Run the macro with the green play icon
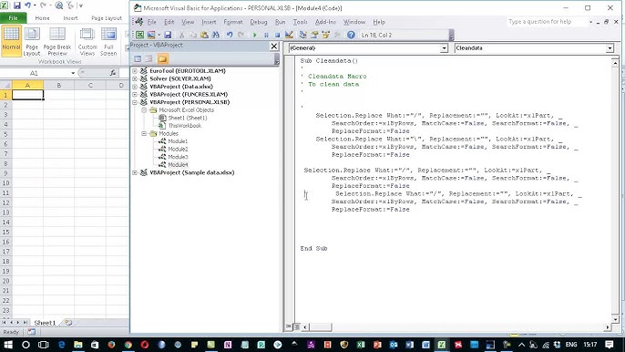625x352 pixels. (255, 36)
